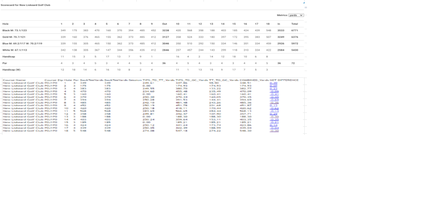Select the COMBINED_Yards value 548.30
The height and width of the screenshot is (197, 445).
[x=245, y=131]
